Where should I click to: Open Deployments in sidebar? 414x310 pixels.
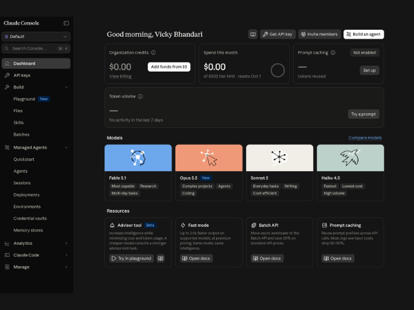coord(27,195)
